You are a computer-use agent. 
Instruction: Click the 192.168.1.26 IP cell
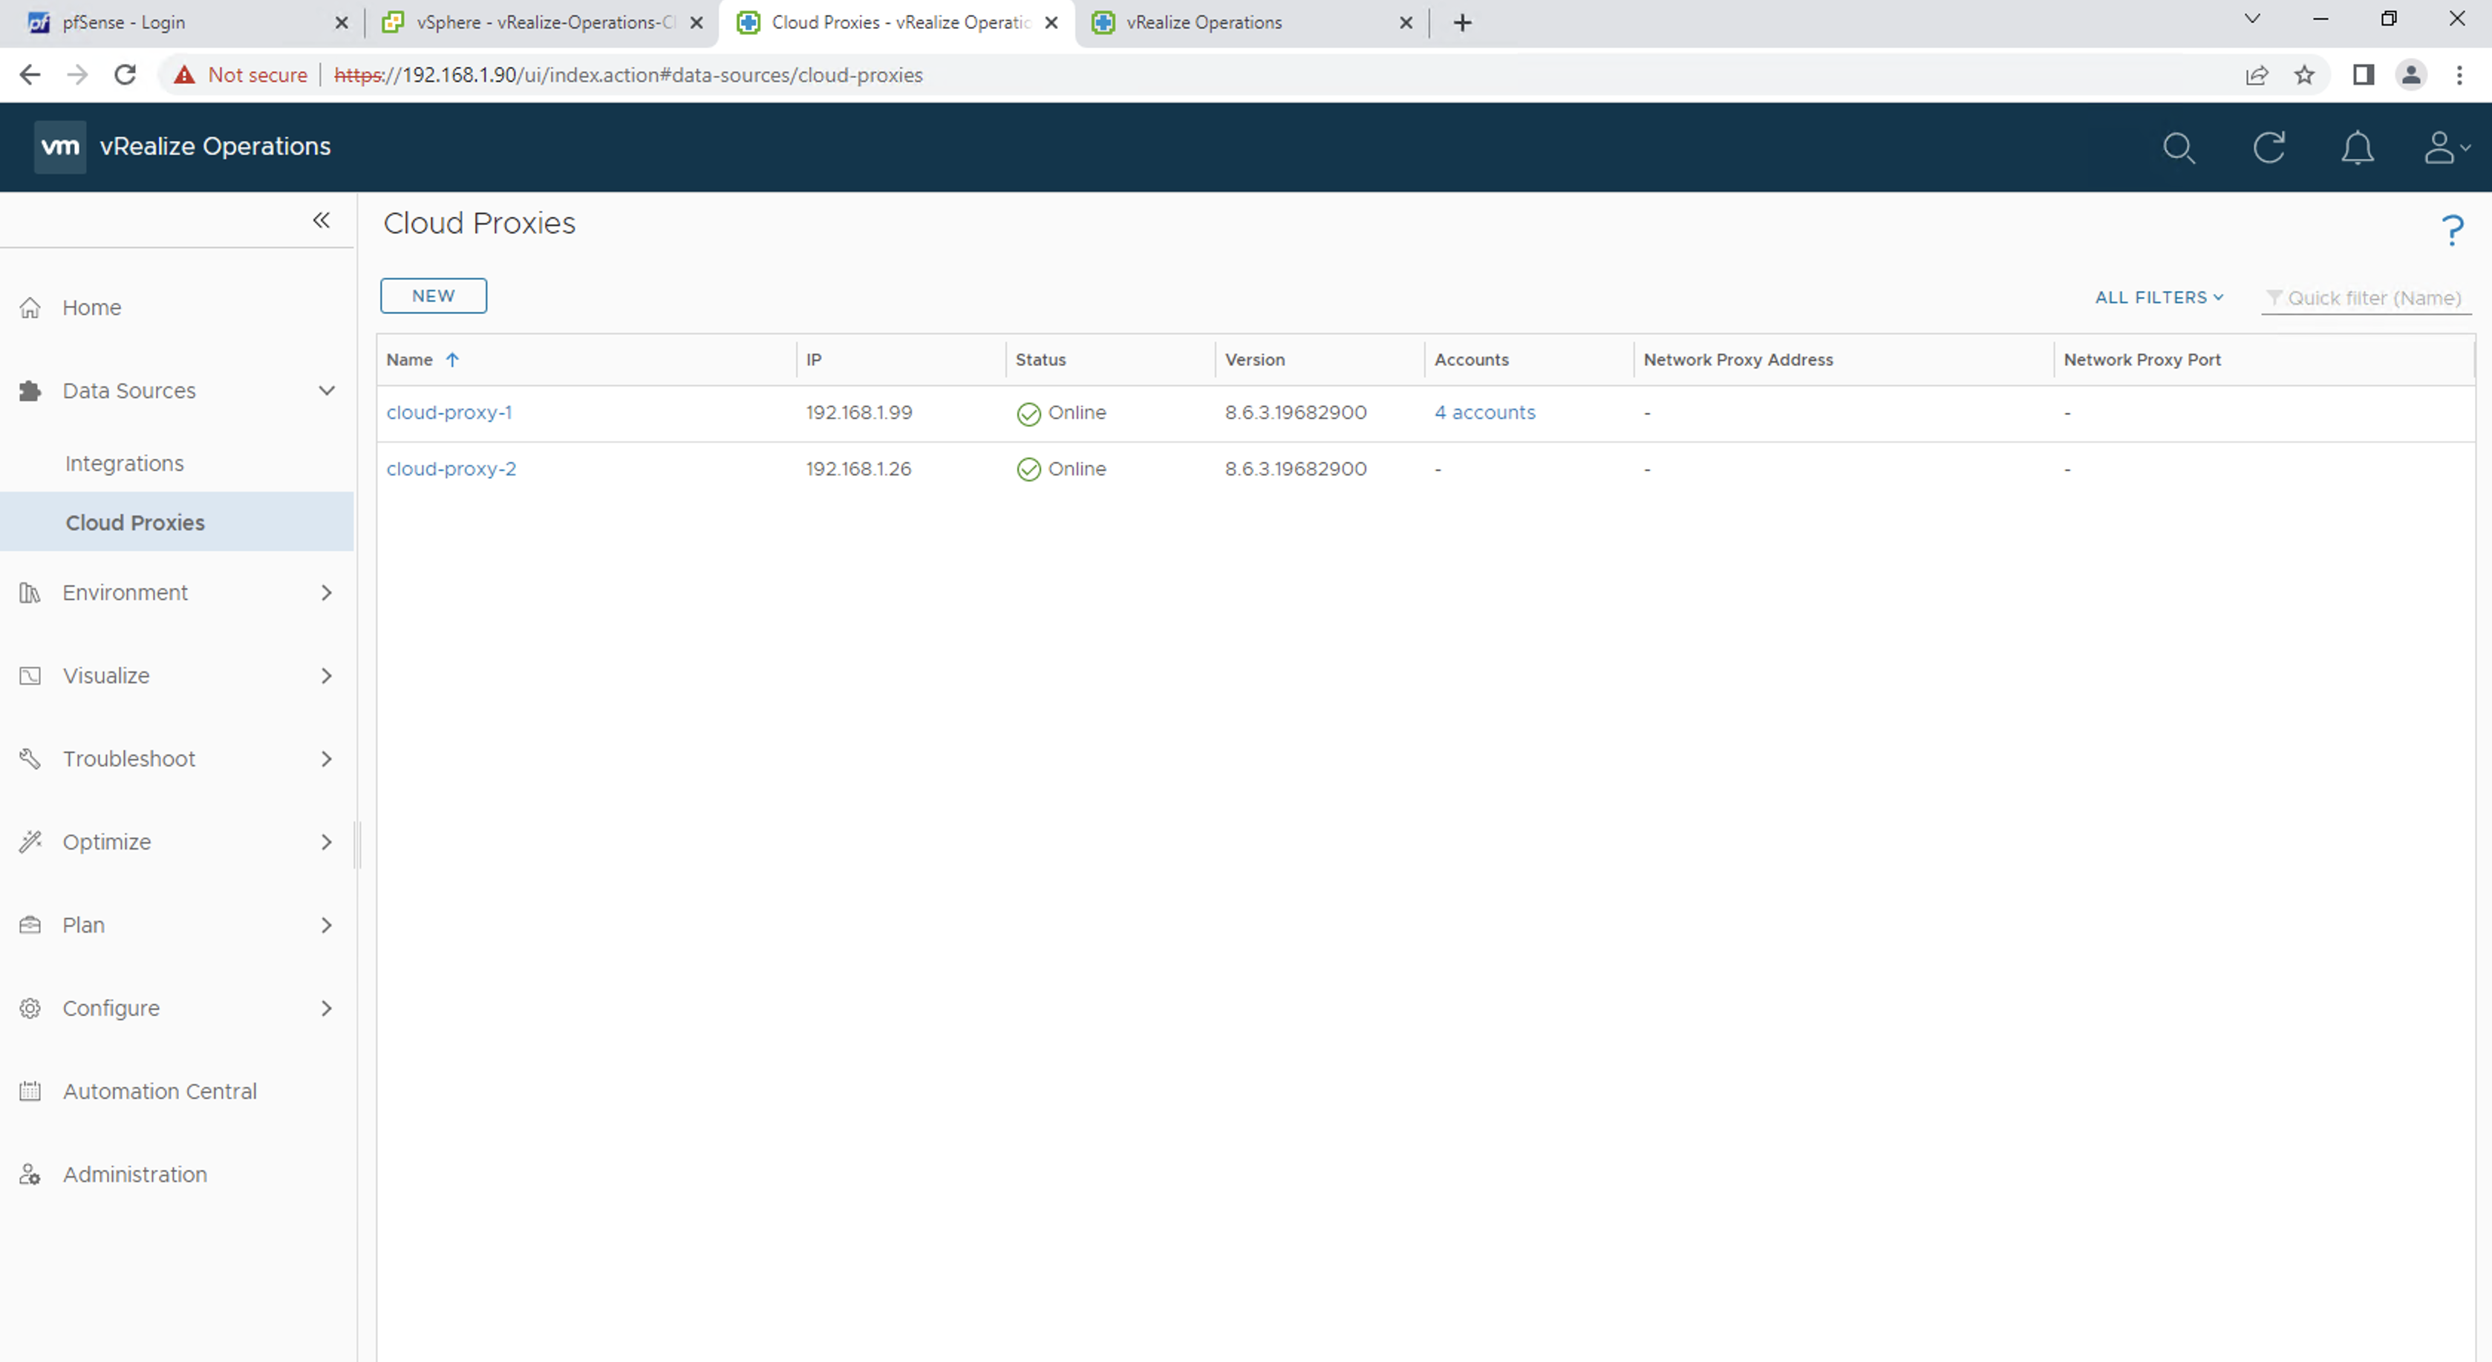[x=859, y=469]
